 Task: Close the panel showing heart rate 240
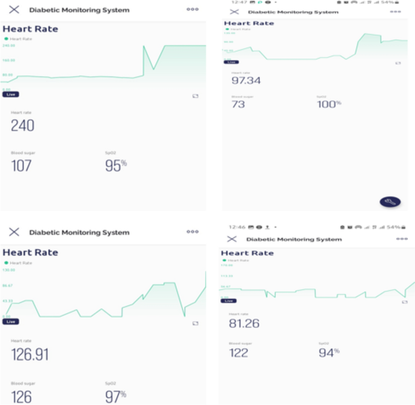click(14, 10)
